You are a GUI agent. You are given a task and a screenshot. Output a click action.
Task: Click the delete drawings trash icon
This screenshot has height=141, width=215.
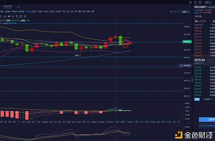click(25, 17)
